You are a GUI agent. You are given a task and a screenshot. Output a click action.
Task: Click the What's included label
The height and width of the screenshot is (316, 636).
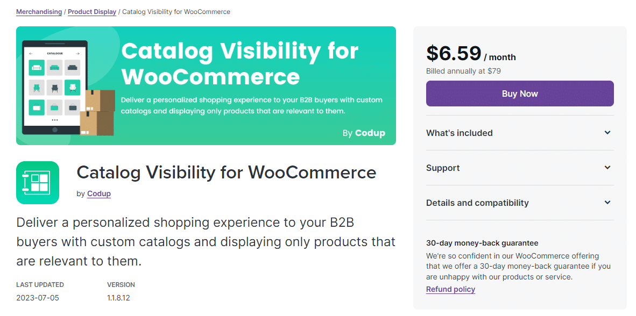coord(459,133)
